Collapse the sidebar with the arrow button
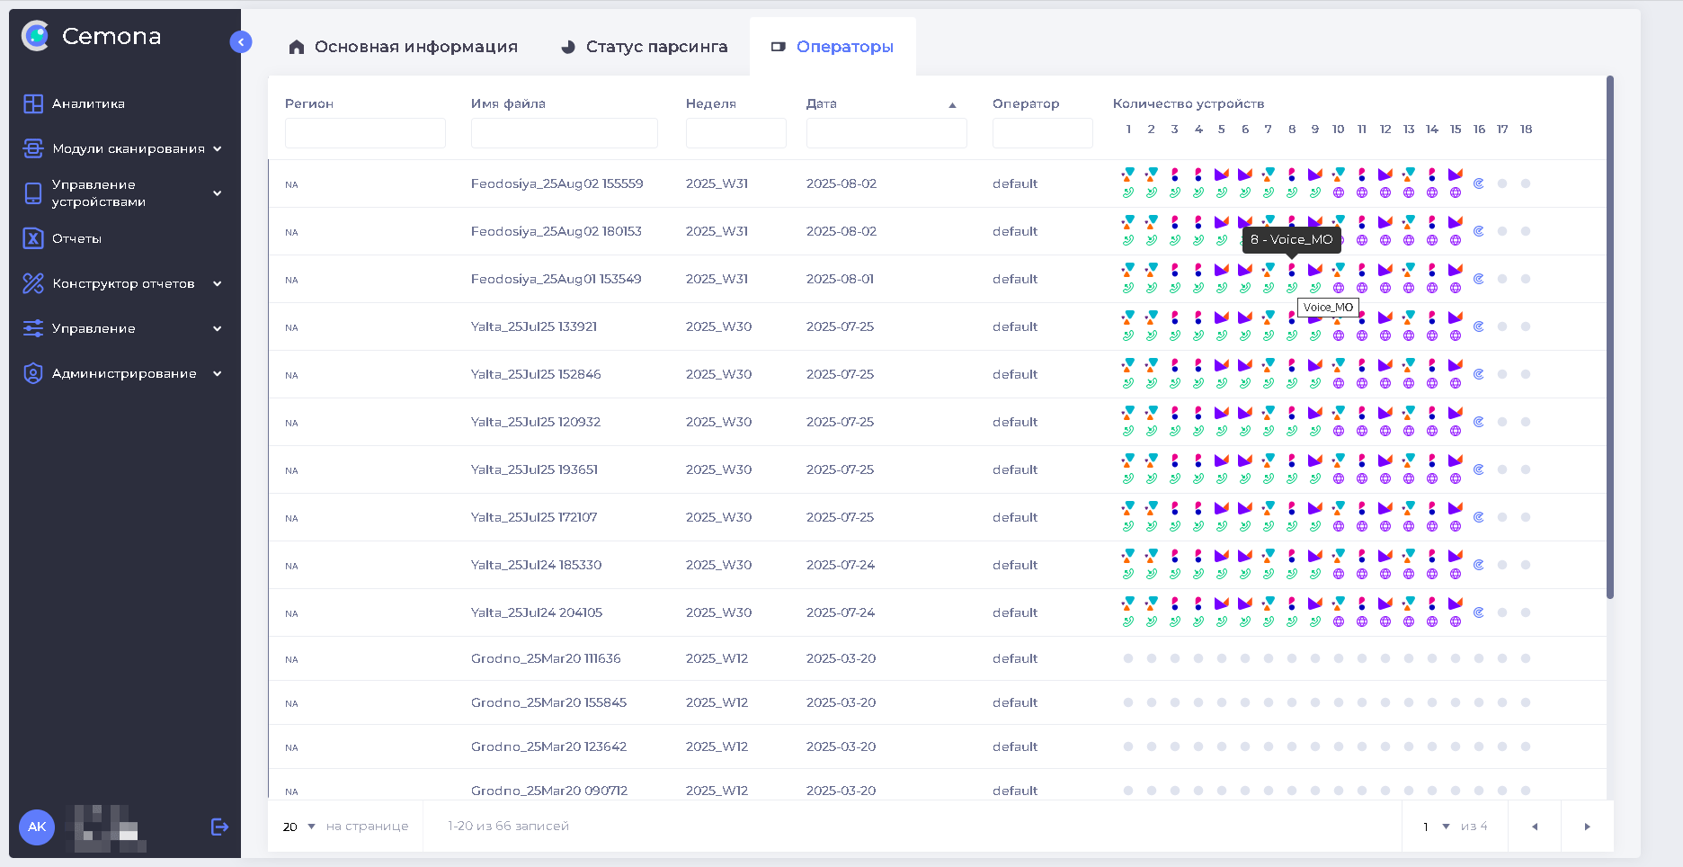1683x867 pixels. 241,42
